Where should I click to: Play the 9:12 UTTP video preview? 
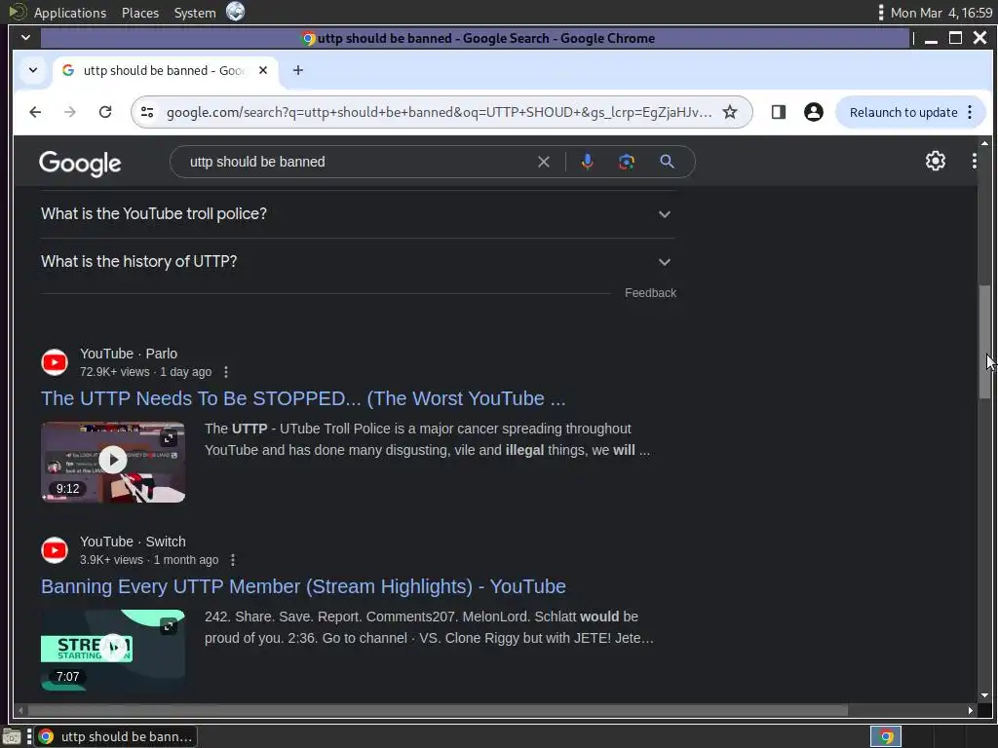(113, 460)
